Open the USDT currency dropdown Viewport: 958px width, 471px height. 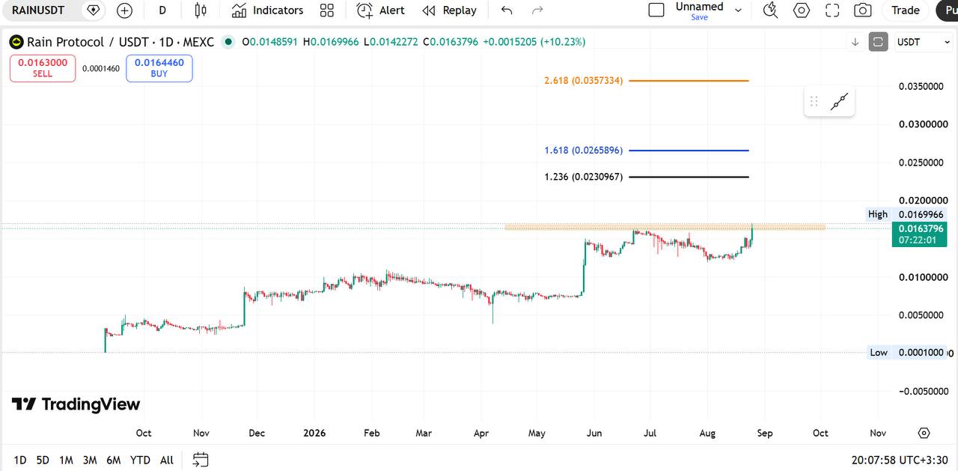click(922, 42)
